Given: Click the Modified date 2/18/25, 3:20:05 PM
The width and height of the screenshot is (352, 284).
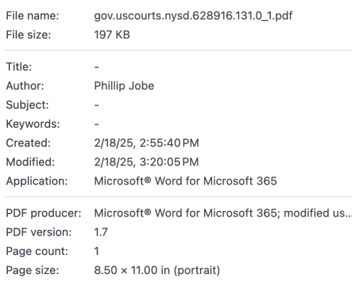Looking at the screenshot, I should (x=146, y=162).
